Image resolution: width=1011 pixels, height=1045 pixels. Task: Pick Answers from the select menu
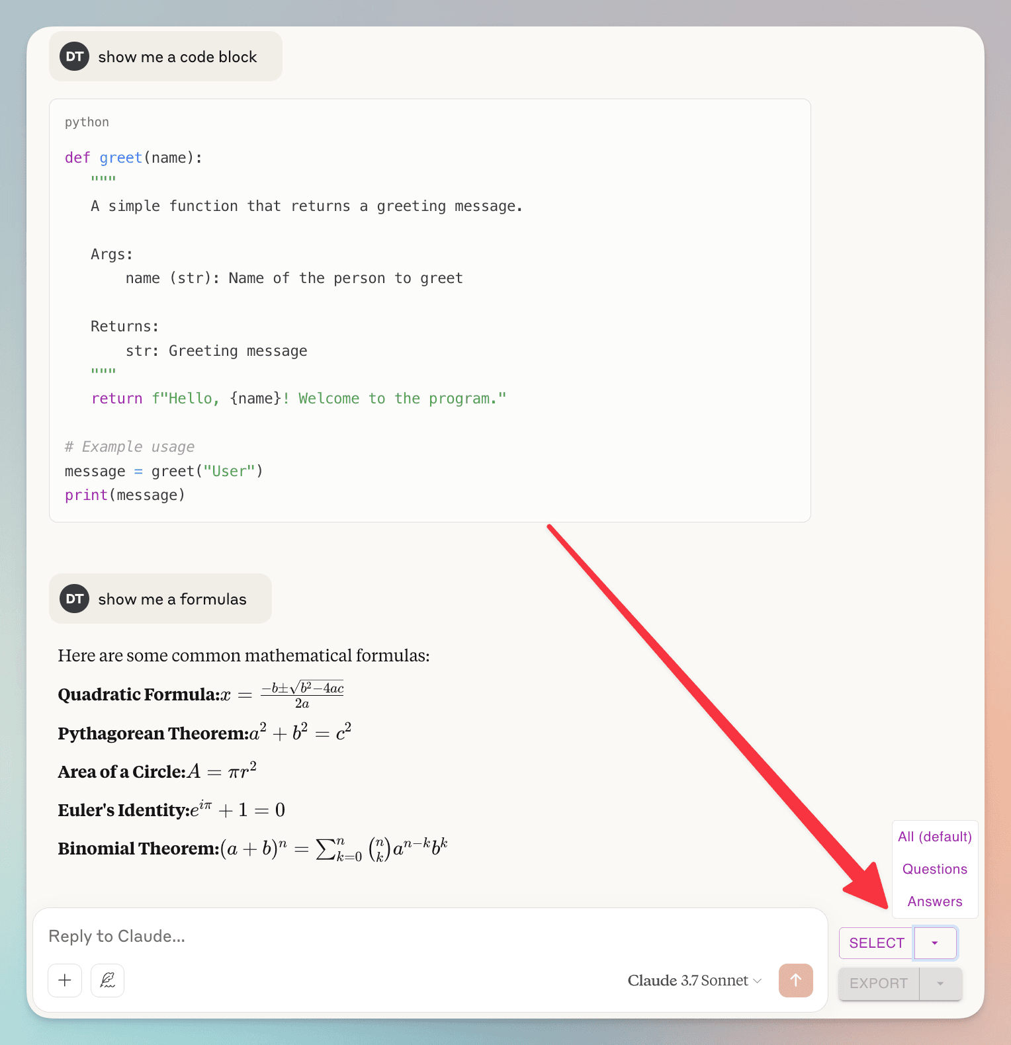[934, 901]
